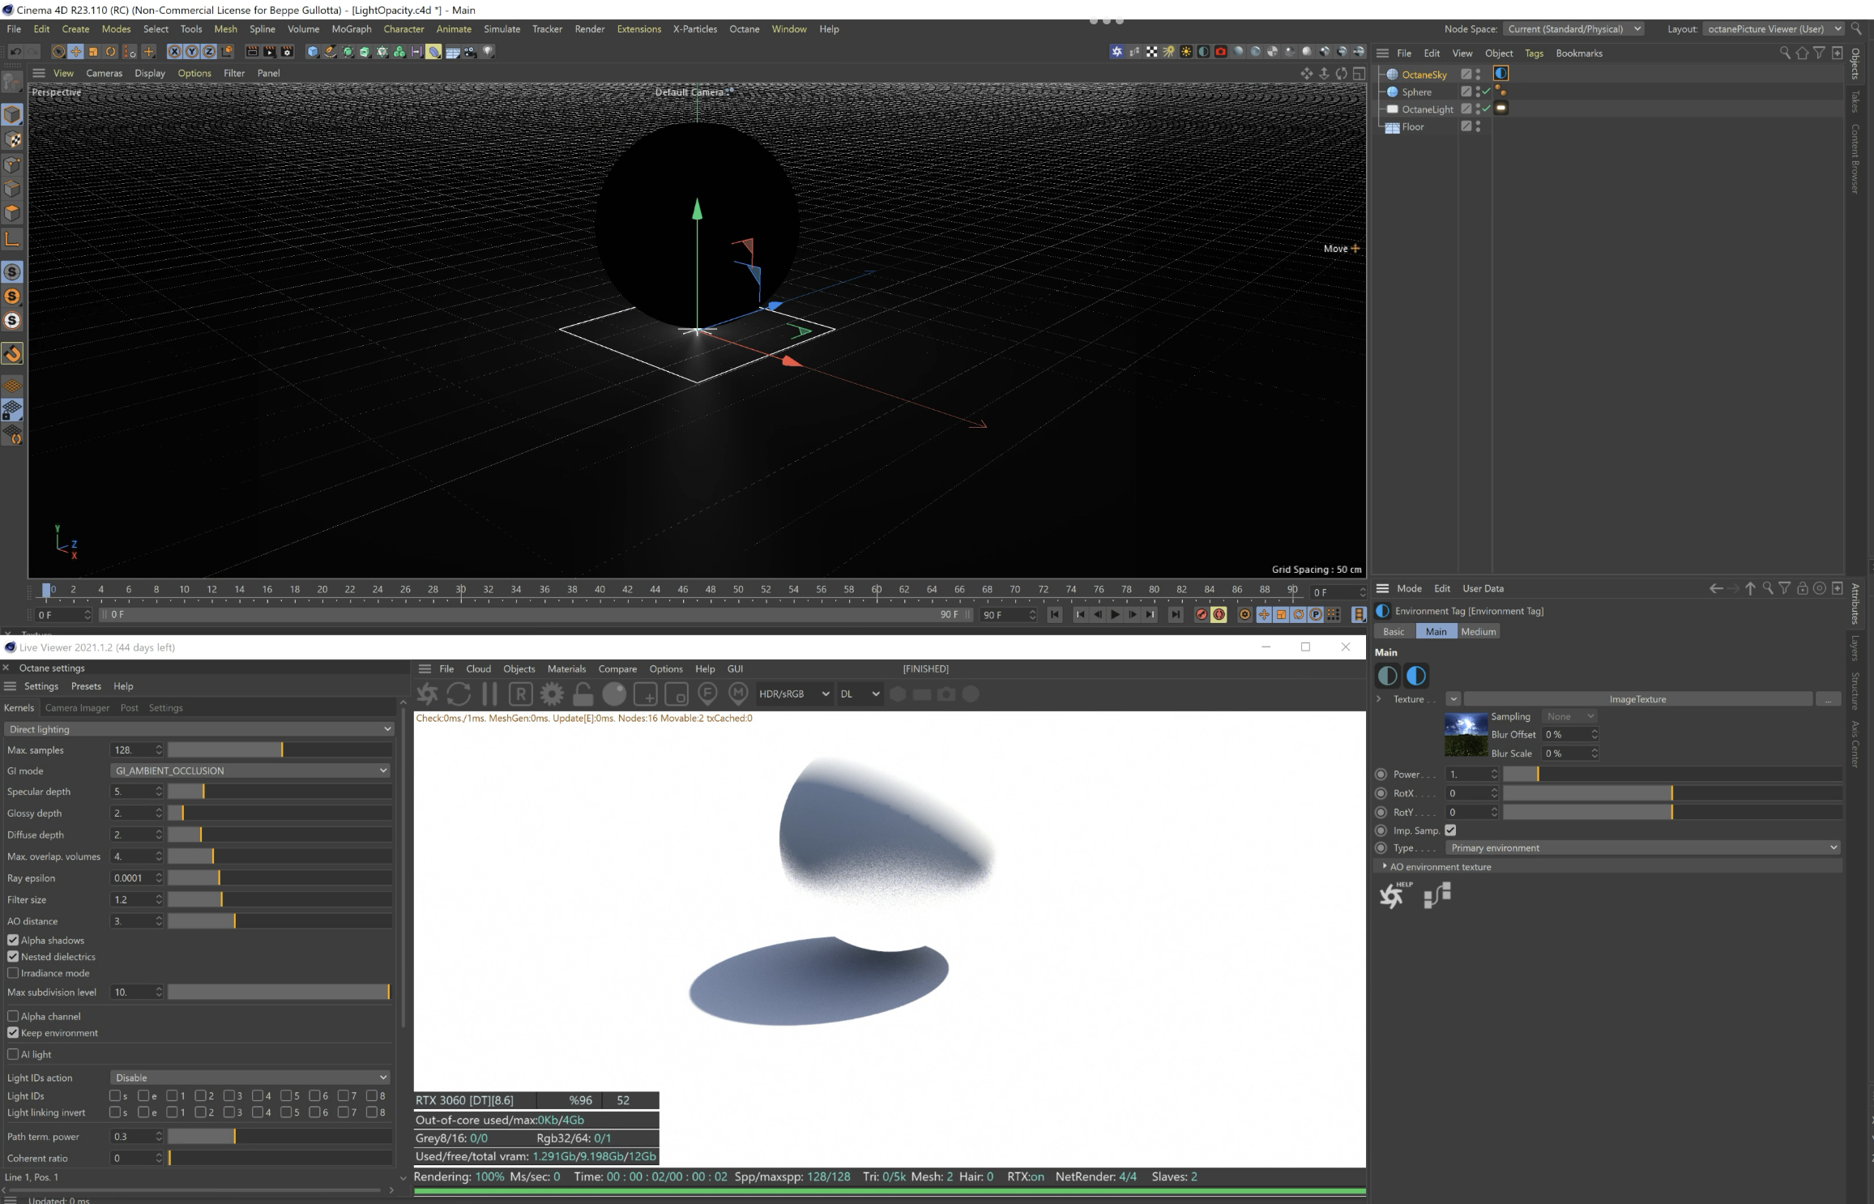Enable the Alpha channel checkbox
The width and height of the screenshot is (1874, 1204).
point(13,1016)
